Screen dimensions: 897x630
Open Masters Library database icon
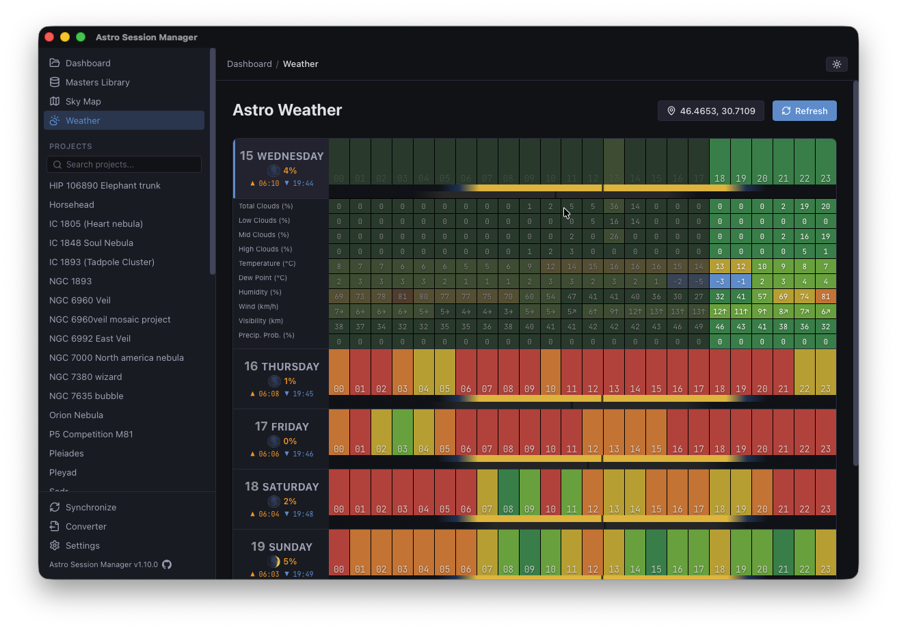pyautogui.click(x=55, y=82)
